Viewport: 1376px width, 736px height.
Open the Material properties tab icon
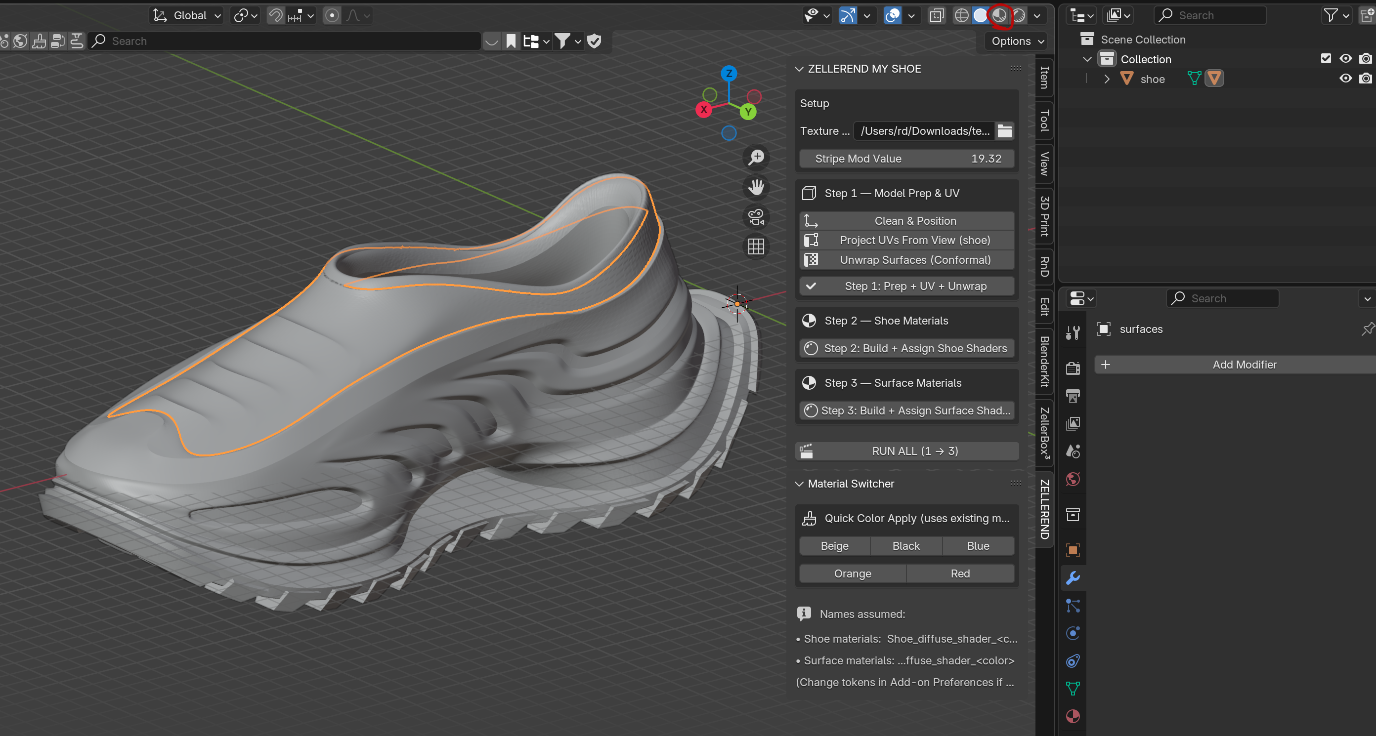tap(1073, 716)
